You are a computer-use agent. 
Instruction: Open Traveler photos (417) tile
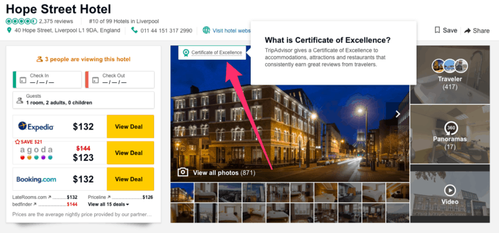450,75
